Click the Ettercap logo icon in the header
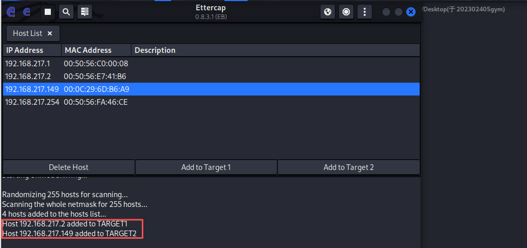This screenshot has width=527, height=248. (11, 12)
